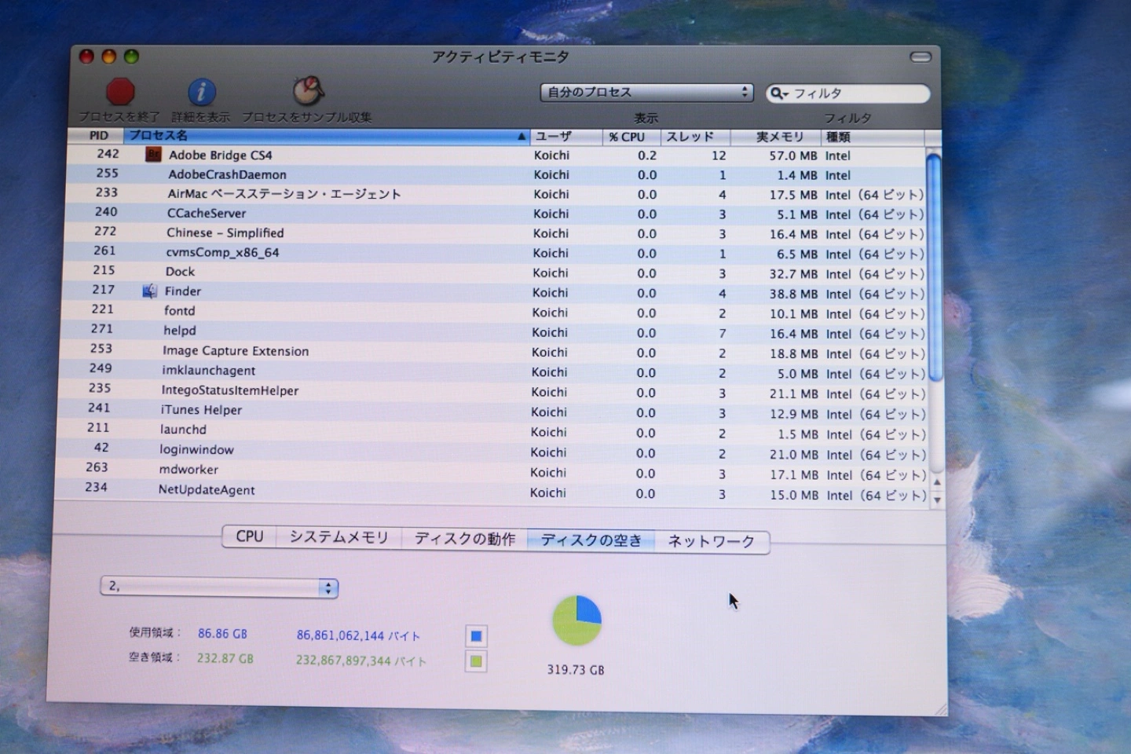Screen dimensions: 1131x754
Task: Select the IntegoStatusItemHelper process row
Action: (x=491, y=391)
